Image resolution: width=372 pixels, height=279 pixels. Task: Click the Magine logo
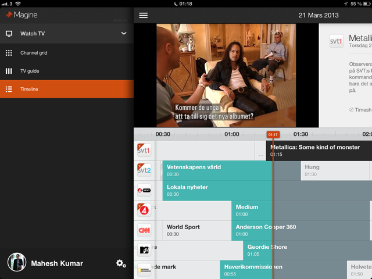(22, 15)
